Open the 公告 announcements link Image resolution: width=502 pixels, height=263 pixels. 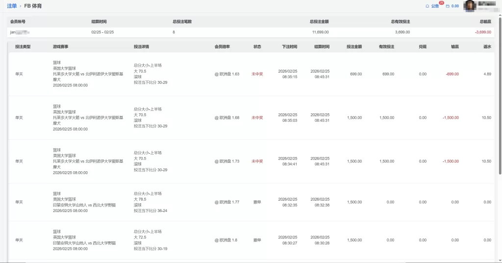coord(435,6)
